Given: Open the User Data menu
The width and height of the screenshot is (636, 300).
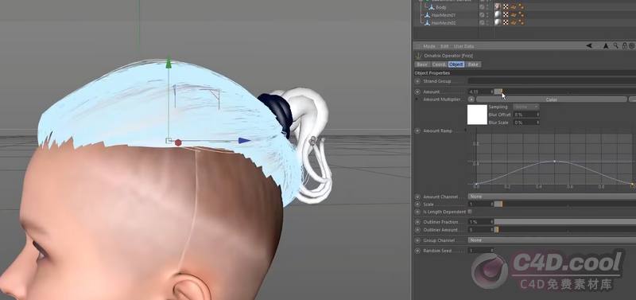Looking at the screenshot, I should (463, 46).
